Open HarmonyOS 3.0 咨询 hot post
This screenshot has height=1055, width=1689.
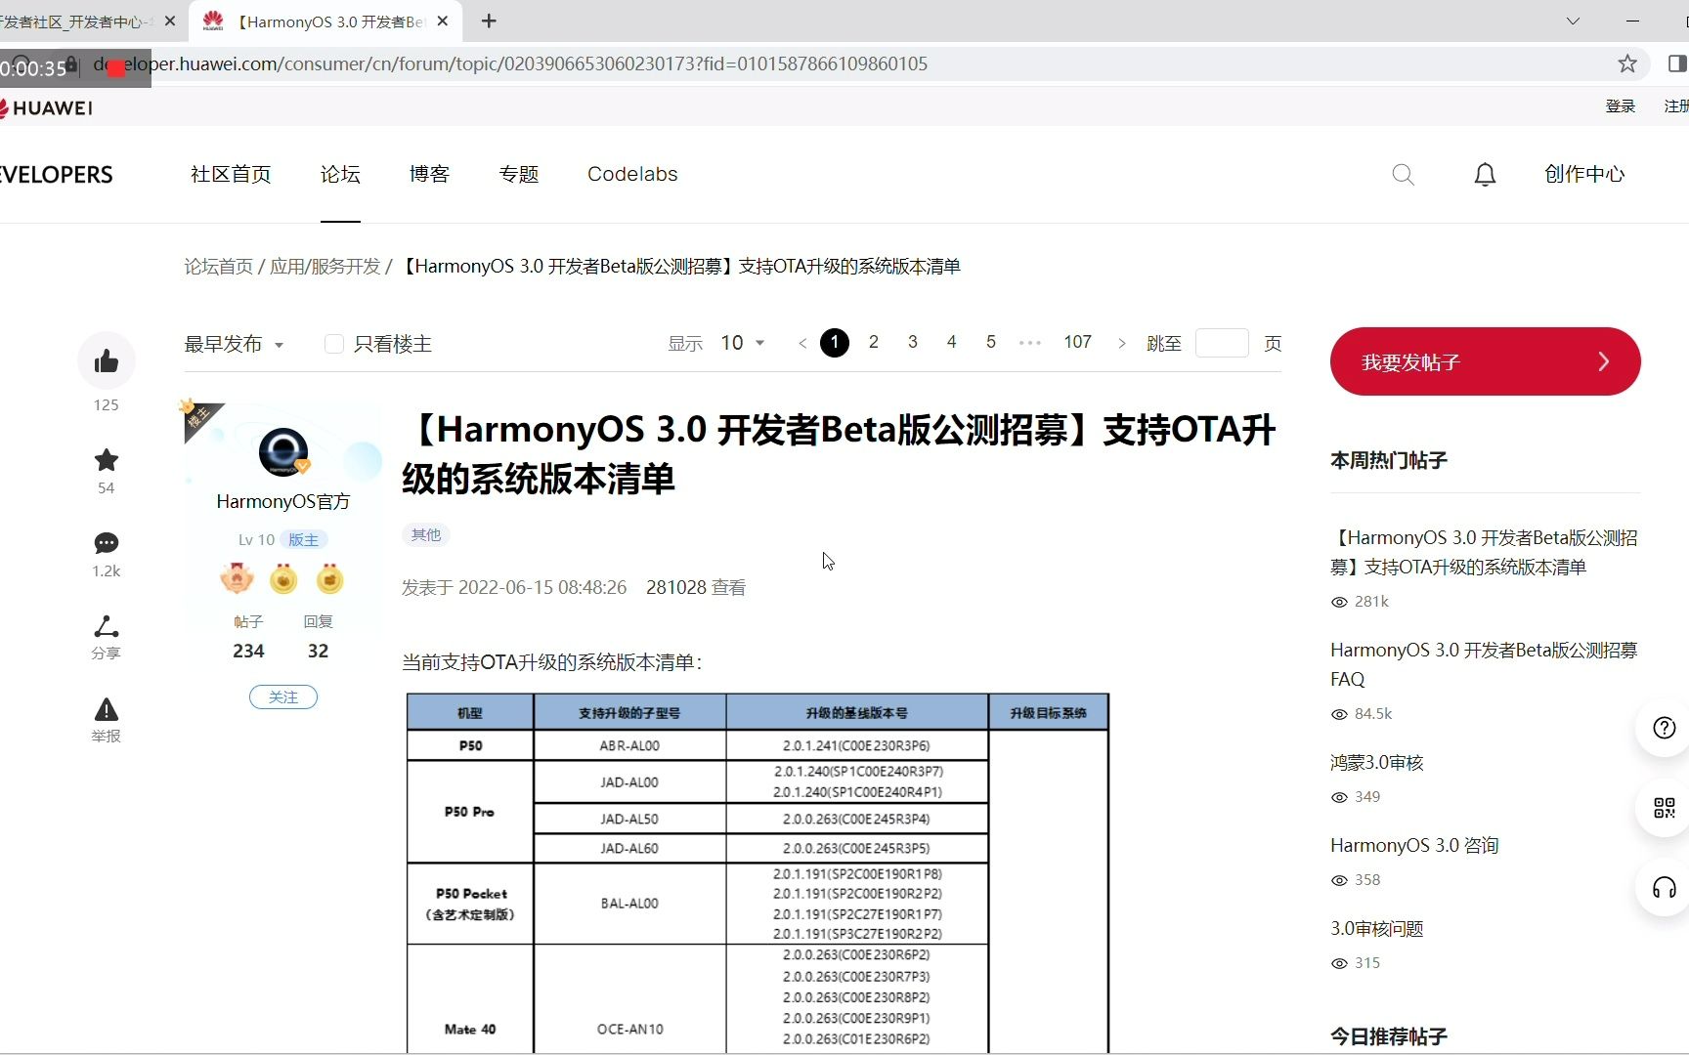point(1414,845)
